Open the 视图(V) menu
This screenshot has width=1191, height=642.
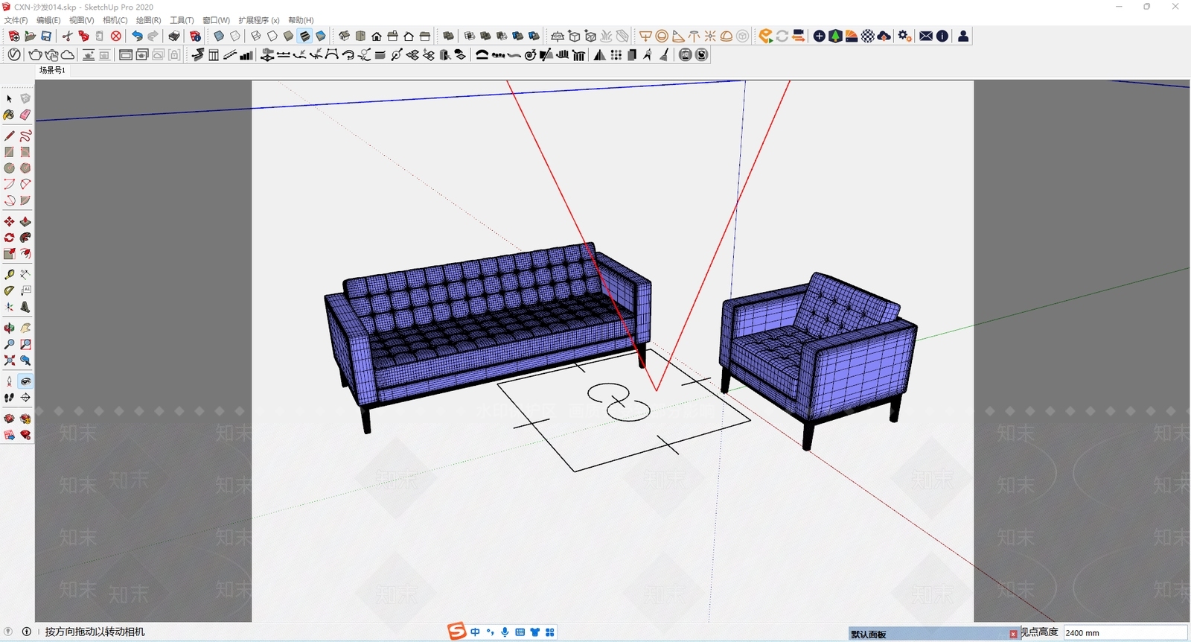pyautogui.click(x=82, y=20)
